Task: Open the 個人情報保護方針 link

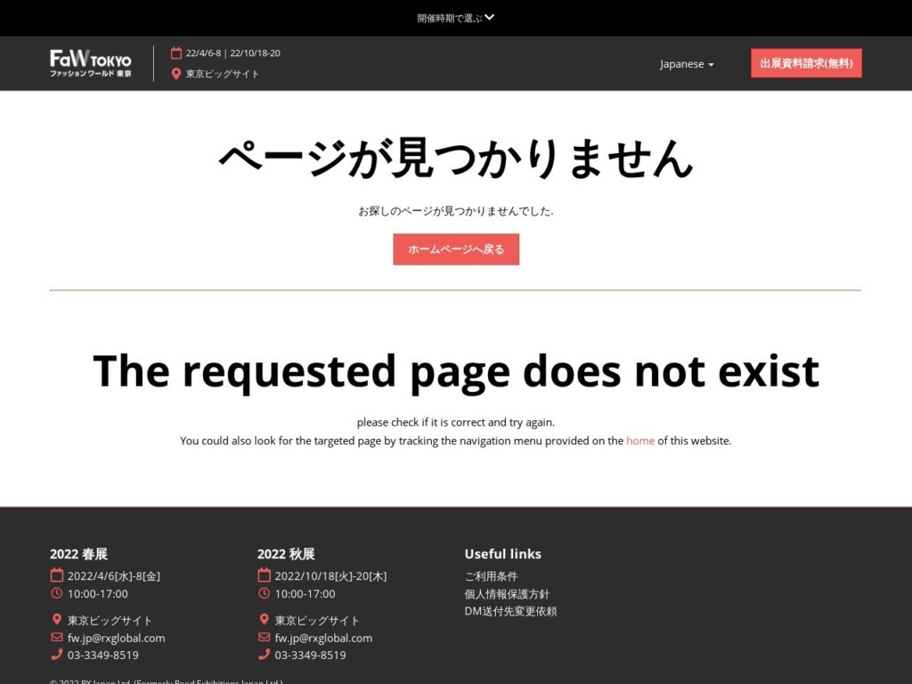Action: [507, 594]
